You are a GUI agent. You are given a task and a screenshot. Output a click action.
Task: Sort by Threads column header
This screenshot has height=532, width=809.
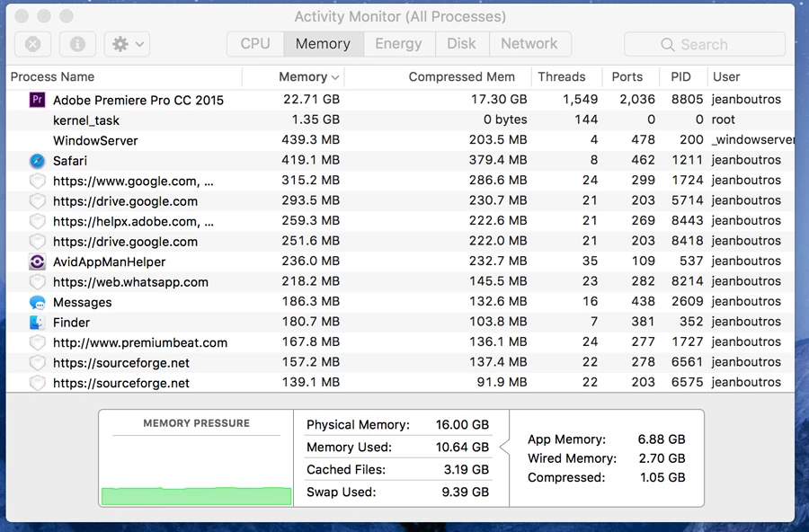click(x=566, y=77)
